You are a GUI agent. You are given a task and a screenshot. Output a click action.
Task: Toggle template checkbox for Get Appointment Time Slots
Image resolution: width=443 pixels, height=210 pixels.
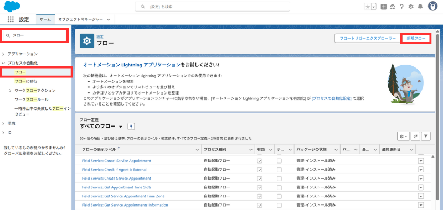coord(279,187)
